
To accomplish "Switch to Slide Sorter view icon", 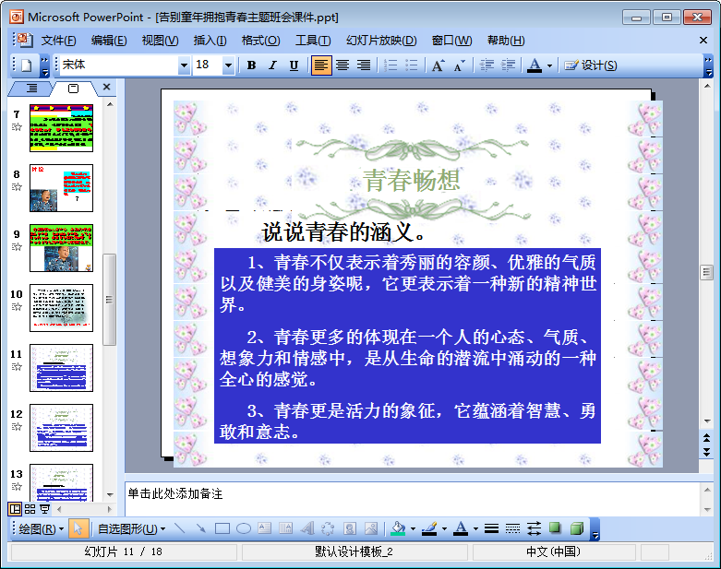I will [x=30, y=509].
